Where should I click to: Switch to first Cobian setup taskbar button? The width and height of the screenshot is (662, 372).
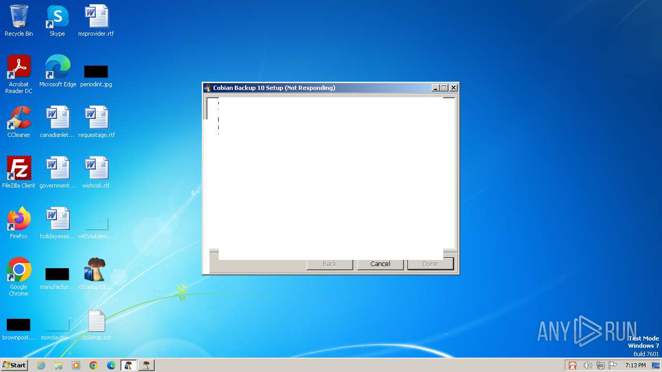tap(129, 365)
